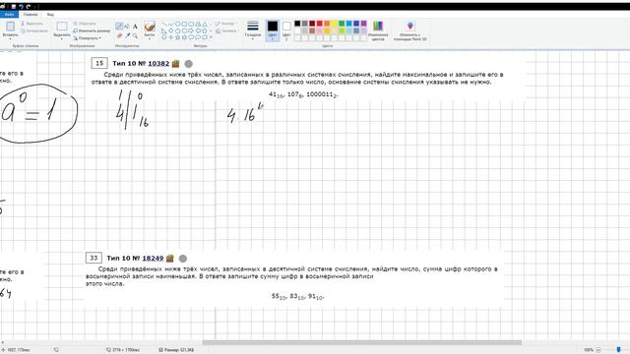The image size is (630, 354).
Task: Open task link 10382
Action: [158, 63]
